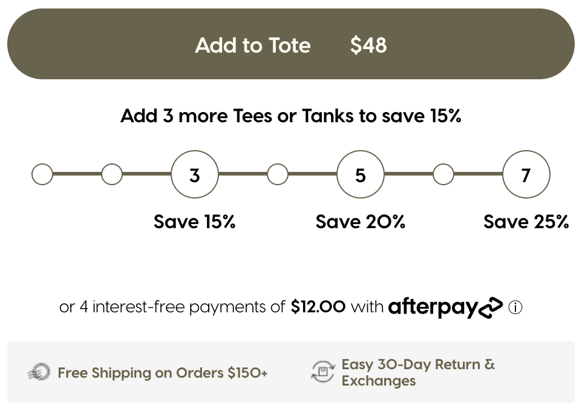Click the node between milestones 5 and 7
Viewport: 582px width, 414px height.
(x=443, y=174)
